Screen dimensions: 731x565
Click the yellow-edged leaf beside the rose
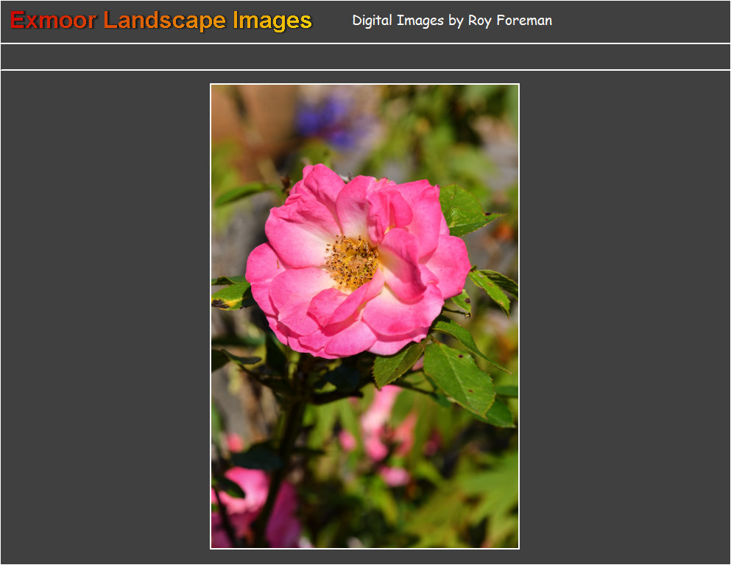(230, 294)
